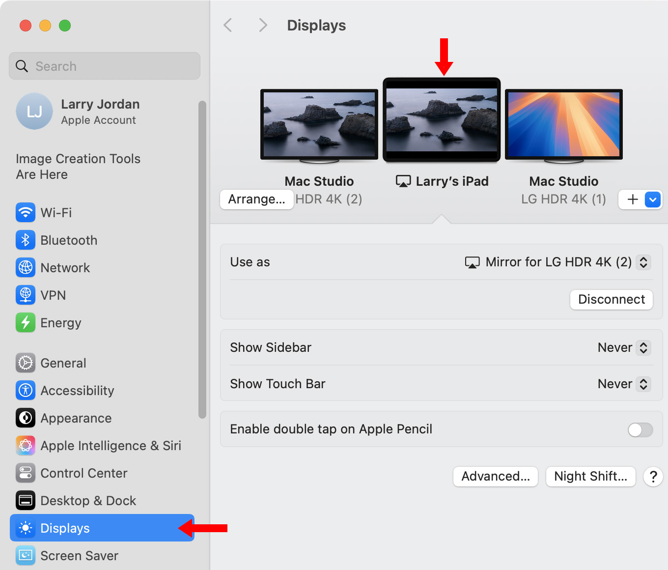
Task: Click the help question mark button
Action: [653, 476]
